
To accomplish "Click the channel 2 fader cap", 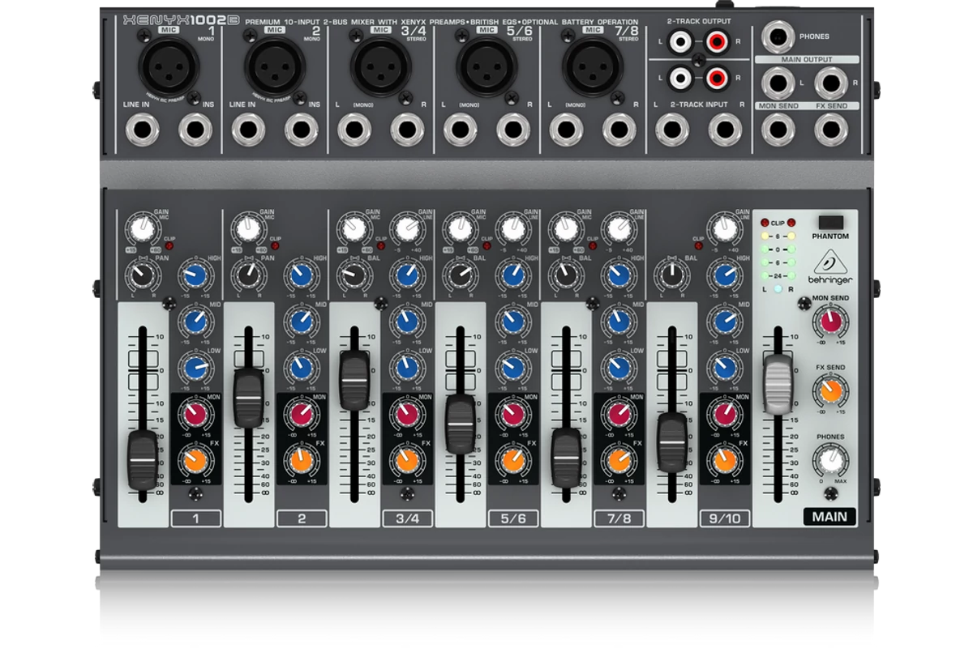I will click(248, 397).
